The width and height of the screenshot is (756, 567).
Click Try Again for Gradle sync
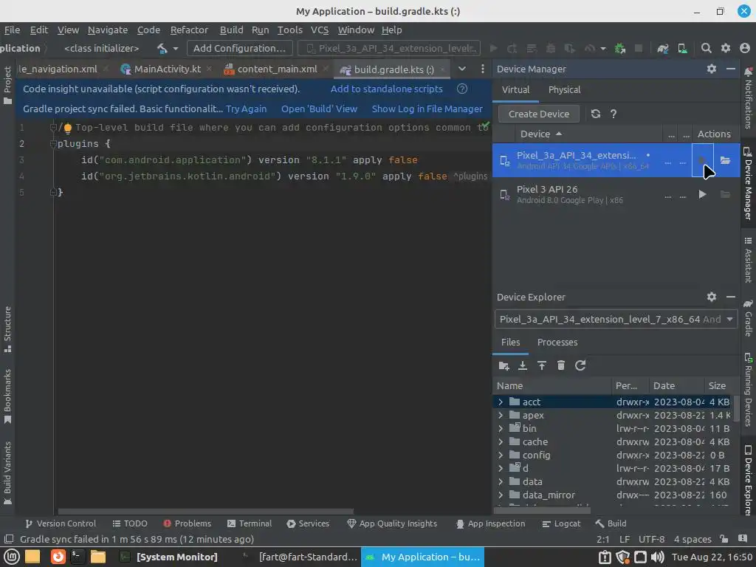[x=246, y=109]
